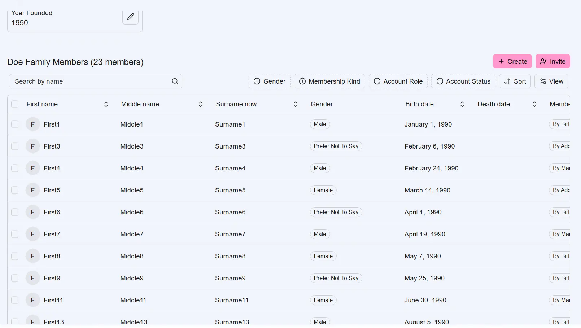The height and width of the screenshot is (328, 581).
Task: Focus the Search by name field
Action: 90,81
